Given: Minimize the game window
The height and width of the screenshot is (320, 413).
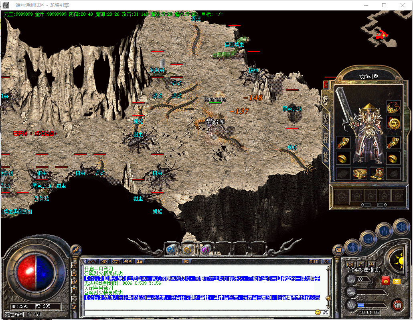Looking at the screenshot, I should point(366,5).
